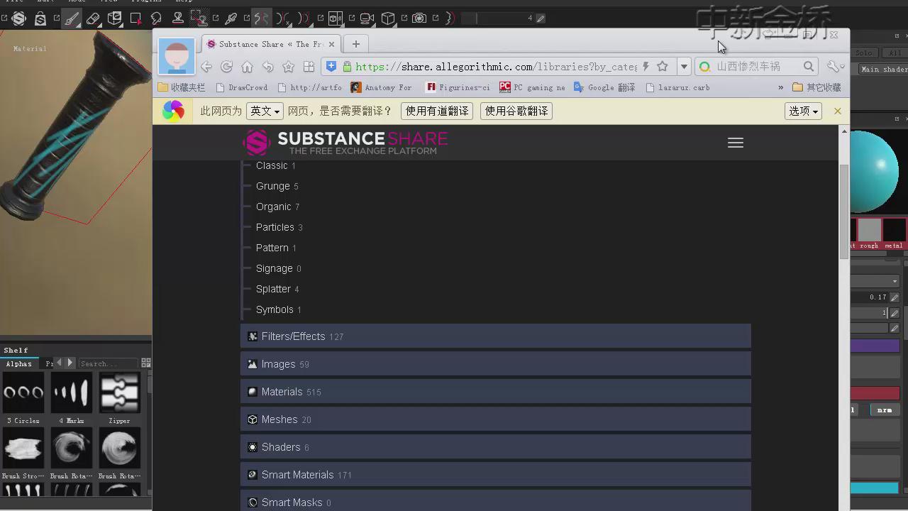Click the browser user avatar icon
This screenshot has width=908, height=511.
coord(176,56)
